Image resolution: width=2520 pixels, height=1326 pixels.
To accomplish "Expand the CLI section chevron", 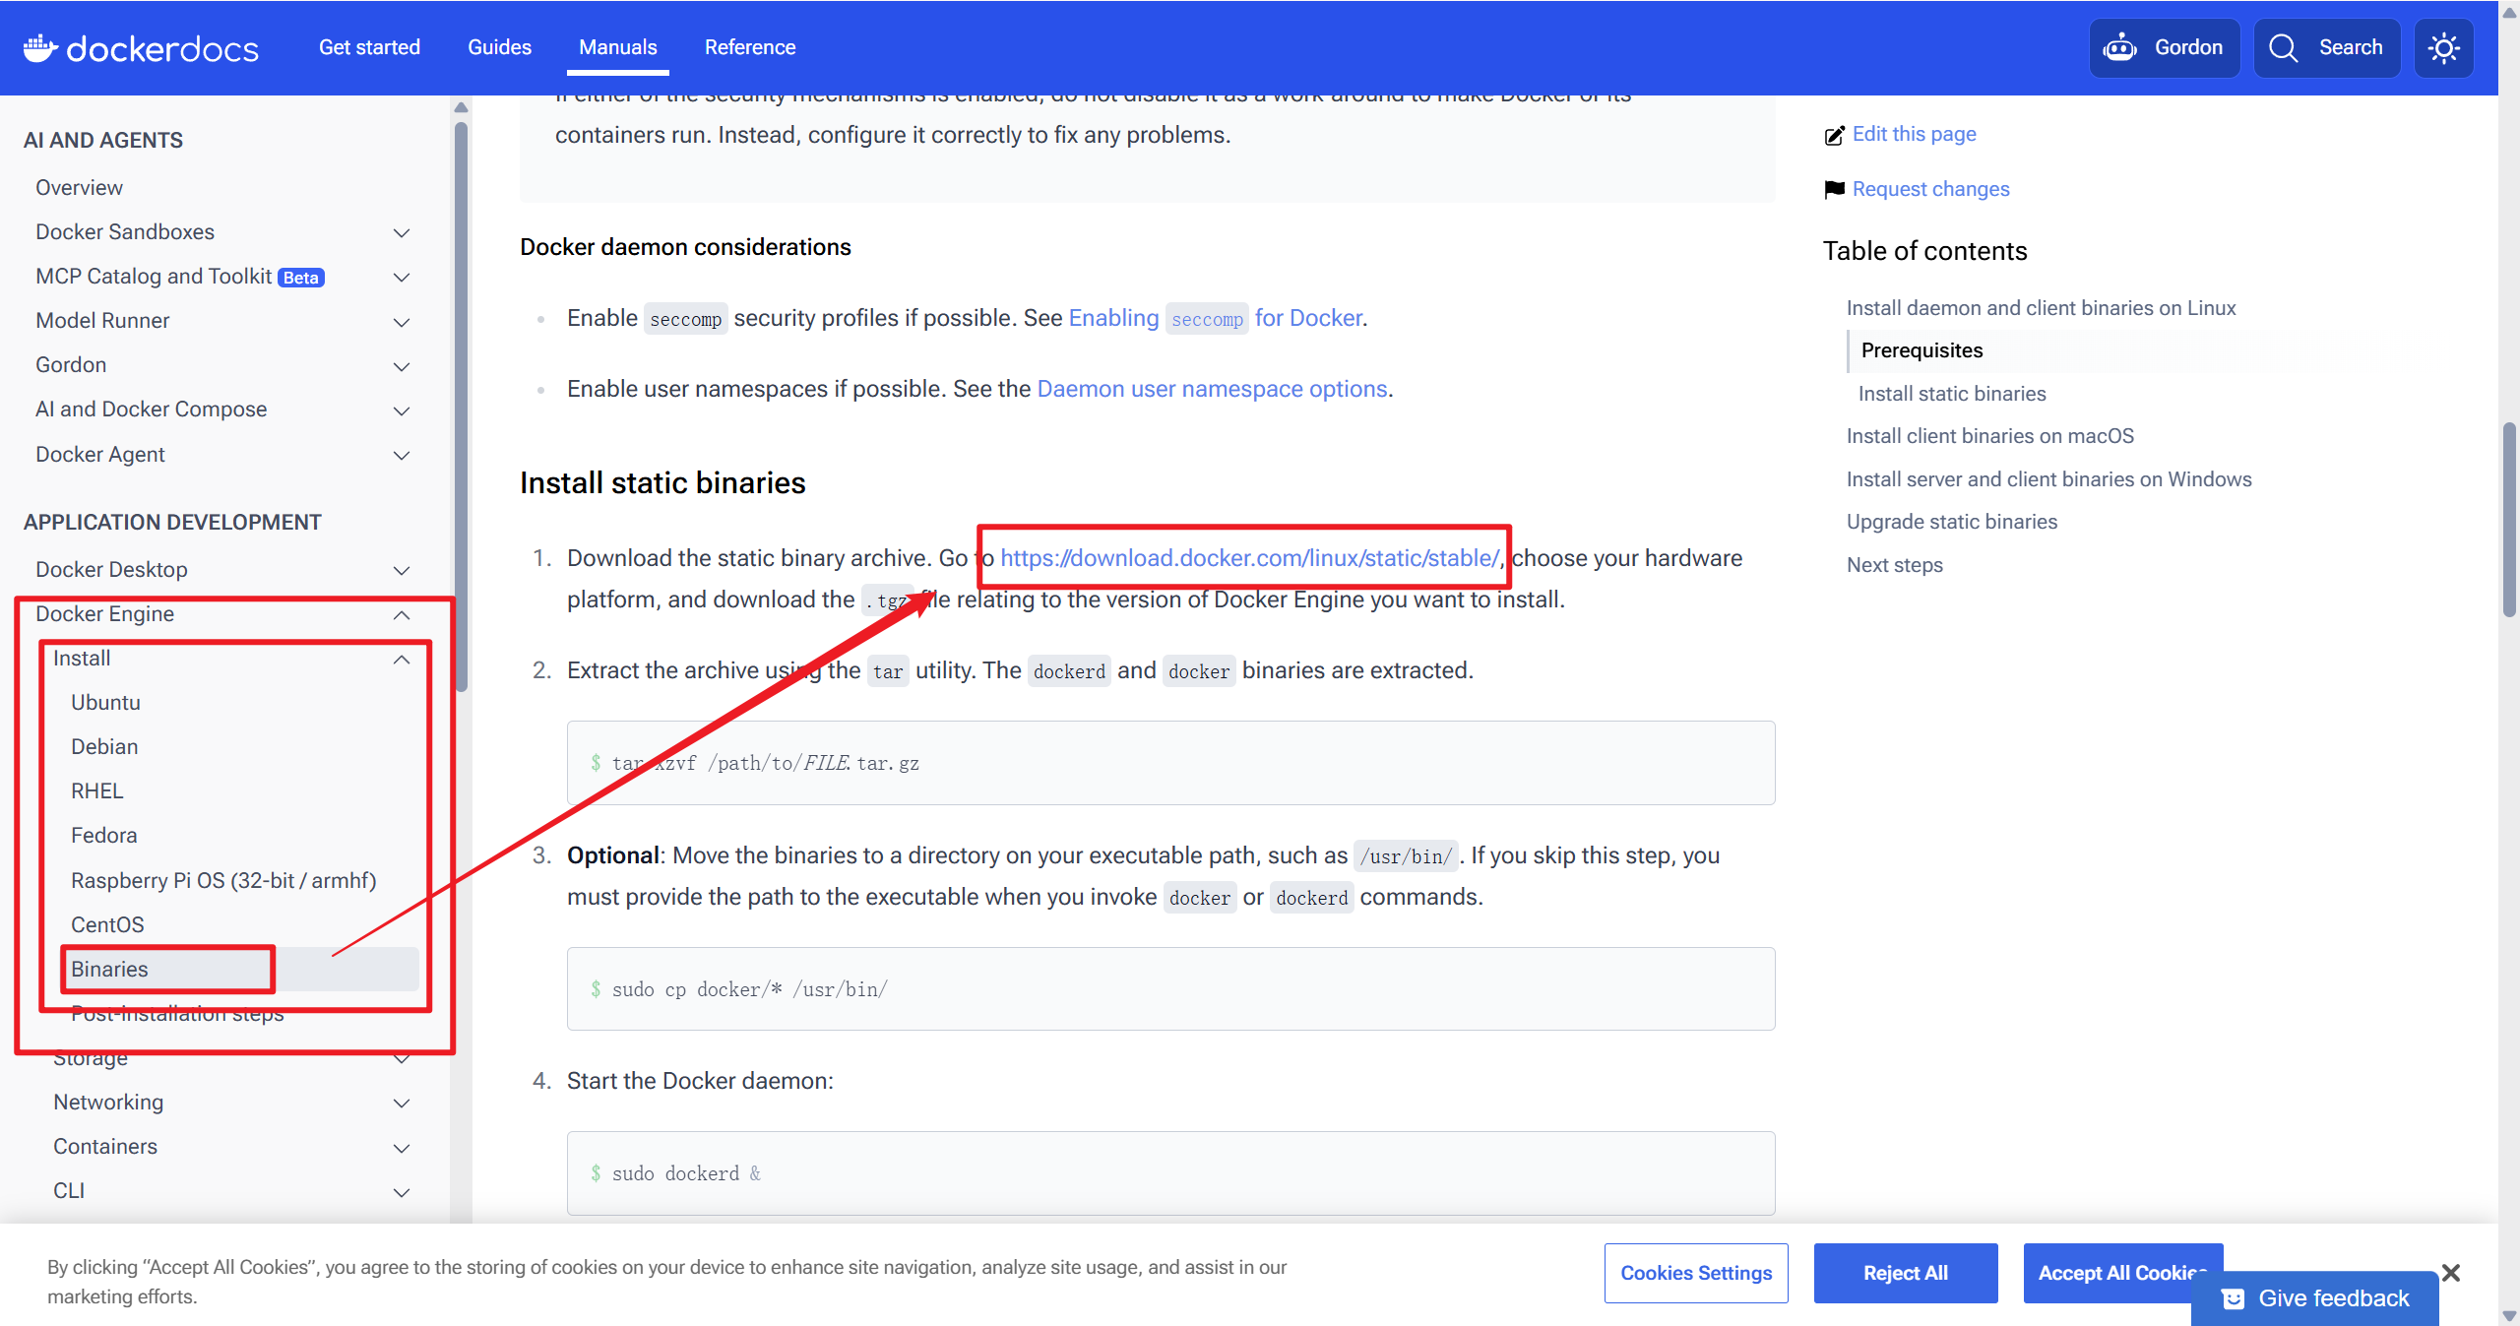I will coord(402,1192).
